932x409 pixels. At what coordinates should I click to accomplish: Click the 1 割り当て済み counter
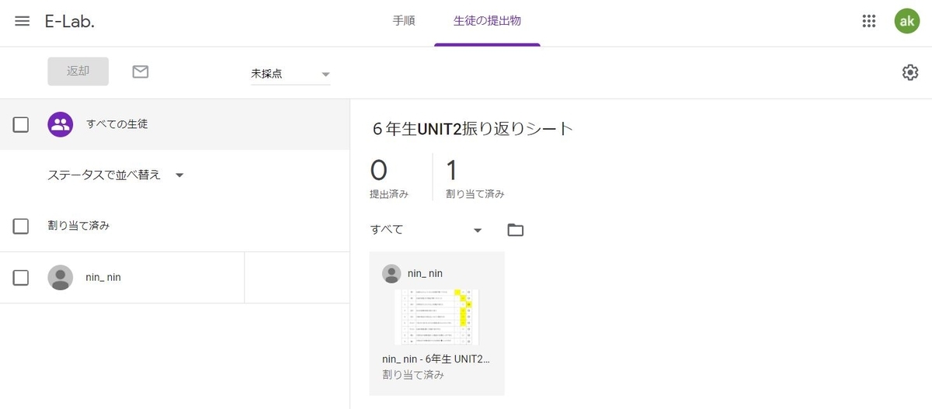pos(475,179)
